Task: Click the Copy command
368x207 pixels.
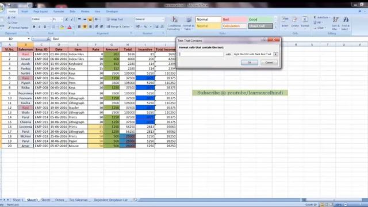Action: pos(13,22)
